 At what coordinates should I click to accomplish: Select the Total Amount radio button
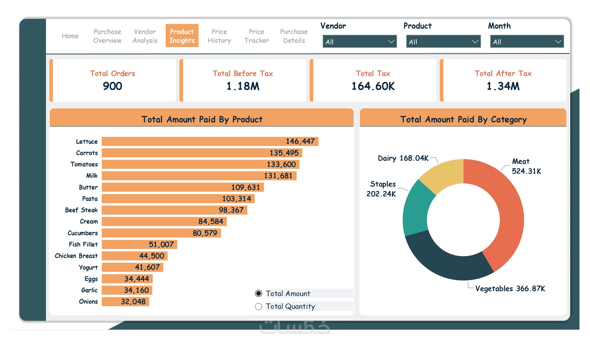pyautogui.click(x=258, y=293)
